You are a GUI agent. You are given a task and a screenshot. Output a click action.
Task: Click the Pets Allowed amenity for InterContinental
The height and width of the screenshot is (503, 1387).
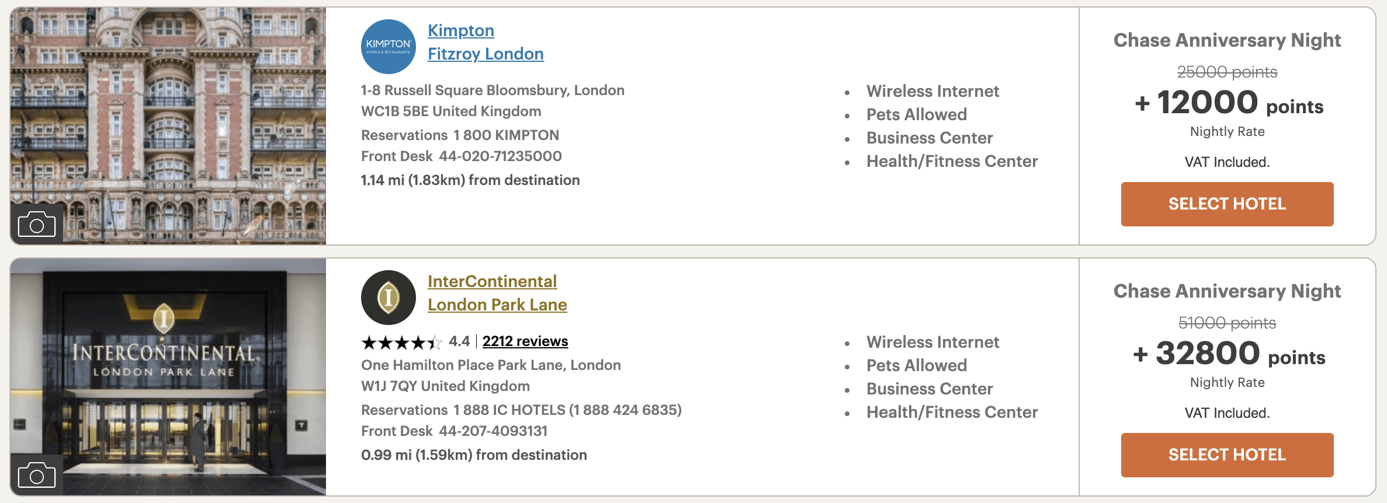click(x=916, y=365)
